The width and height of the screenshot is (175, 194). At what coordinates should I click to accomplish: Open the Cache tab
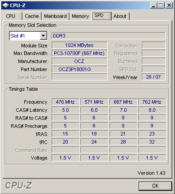32,16
